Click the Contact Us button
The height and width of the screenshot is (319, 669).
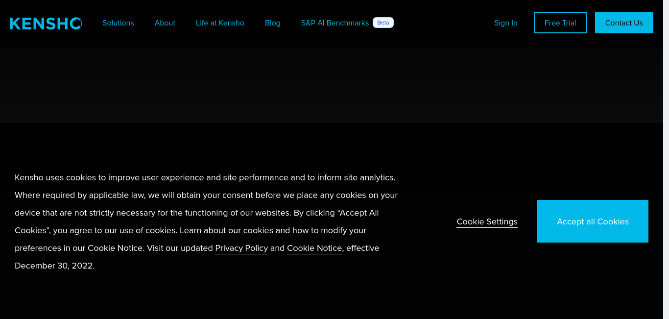coord(624,23)
